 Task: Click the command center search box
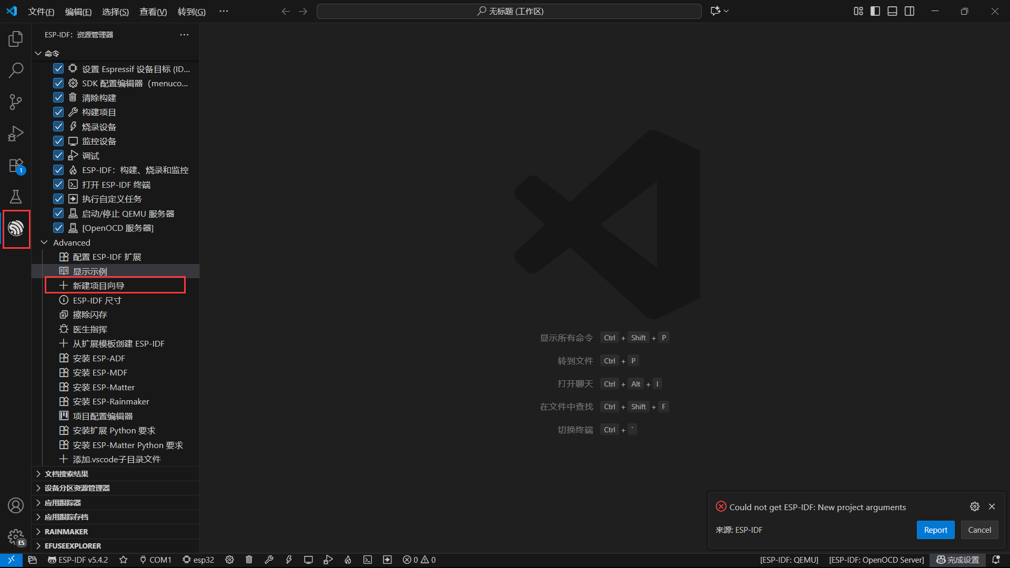509,11
